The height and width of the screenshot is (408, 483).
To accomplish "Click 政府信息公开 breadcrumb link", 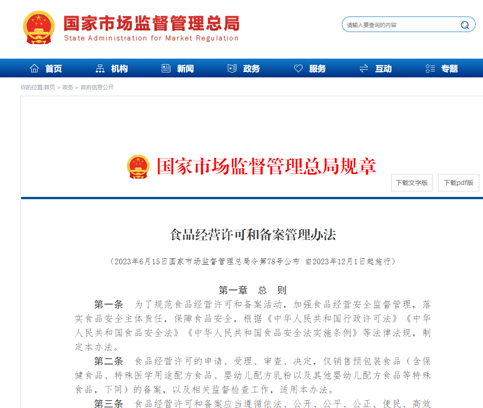I will tap(97, 87).
